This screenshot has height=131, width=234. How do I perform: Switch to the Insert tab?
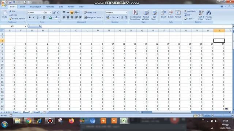(x=23, y=7)
